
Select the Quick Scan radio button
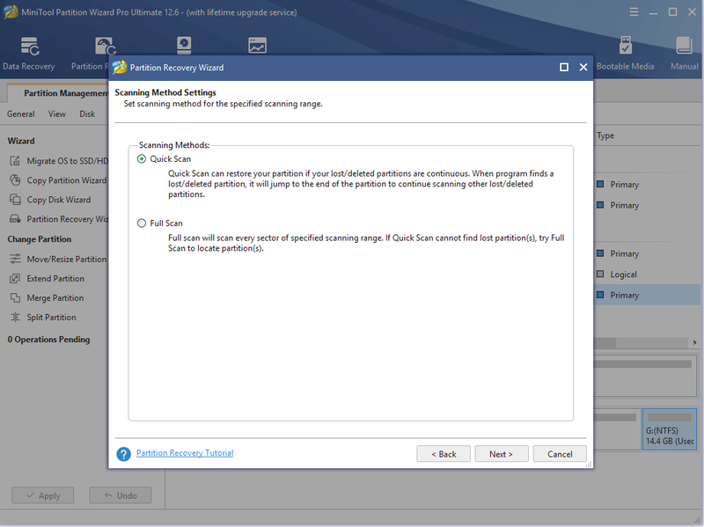(142, 159)
